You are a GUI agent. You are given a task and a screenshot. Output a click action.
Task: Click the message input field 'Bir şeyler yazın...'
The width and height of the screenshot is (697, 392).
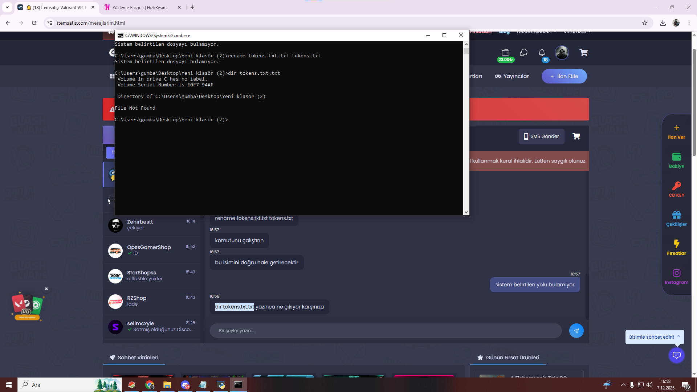pos(386,331)
